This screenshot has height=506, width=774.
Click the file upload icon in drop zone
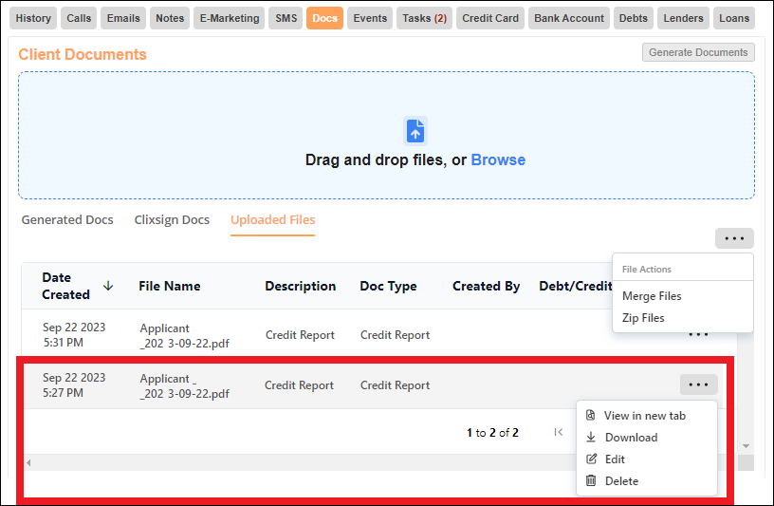415,130
